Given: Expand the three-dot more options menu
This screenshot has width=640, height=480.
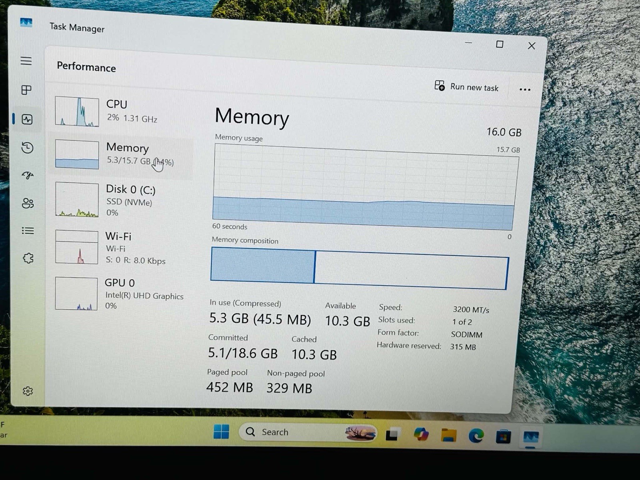Looking at the screenshot, I should (525, 90).
